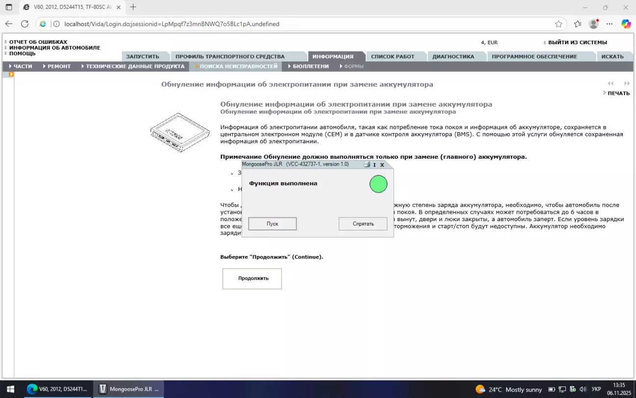Open Copilot from the Edge toolbar
636x398 pixels.
click(x=626, y=24)
